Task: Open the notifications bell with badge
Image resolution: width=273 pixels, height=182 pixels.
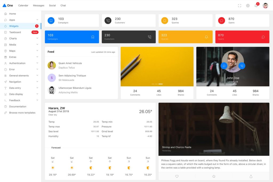Action: point(256,6)
